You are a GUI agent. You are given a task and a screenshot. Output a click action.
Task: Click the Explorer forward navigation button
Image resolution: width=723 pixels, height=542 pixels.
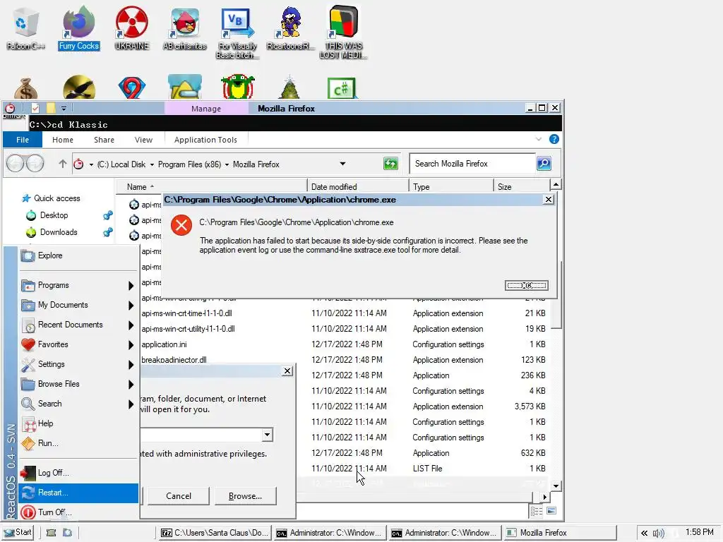(x=35, y=163)
